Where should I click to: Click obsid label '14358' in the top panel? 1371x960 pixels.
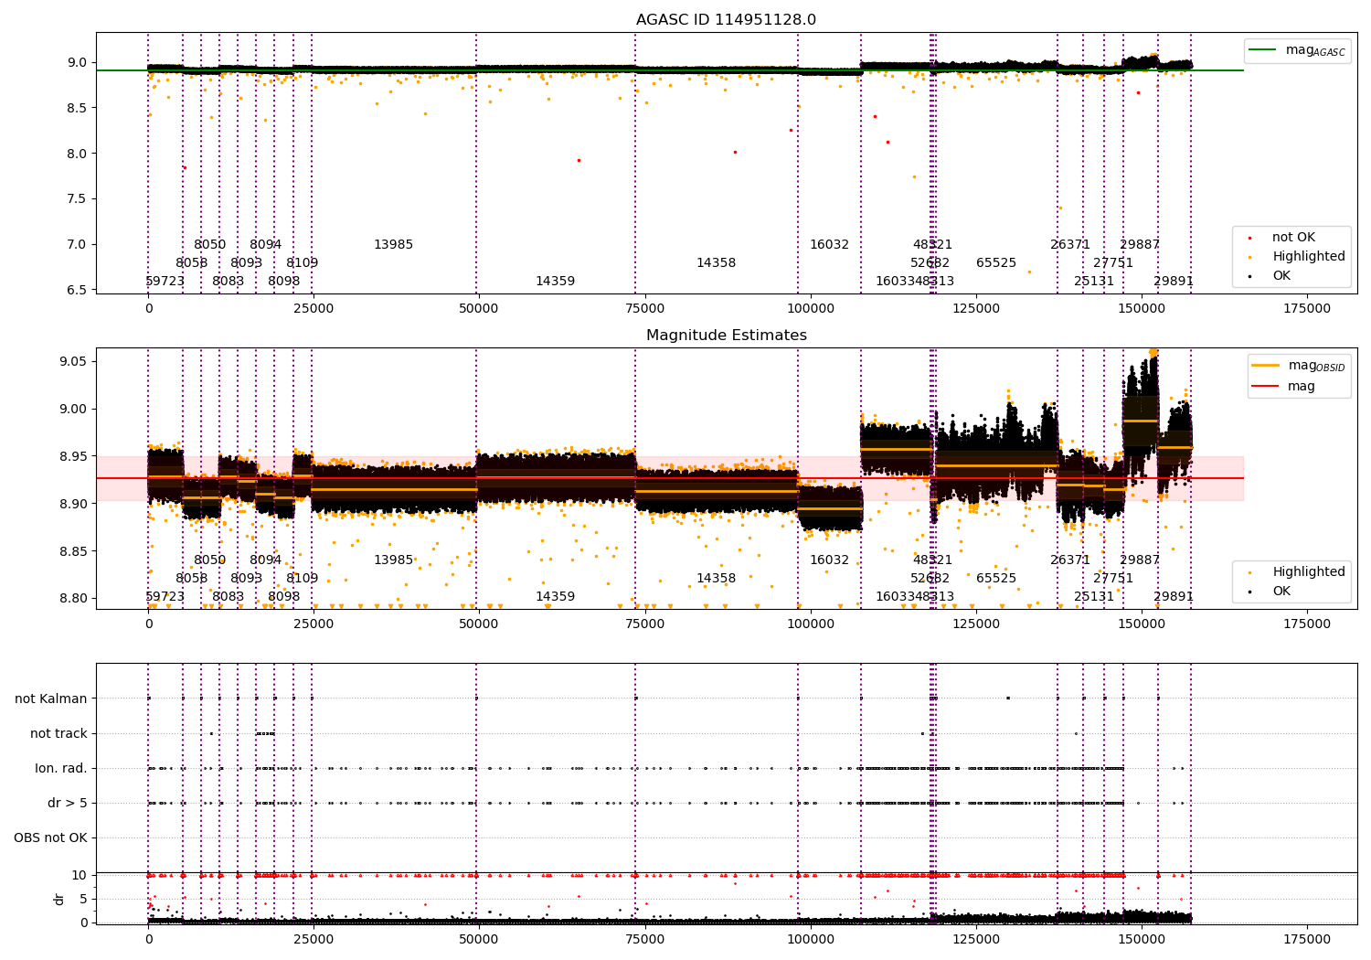[x=716, y=263]
